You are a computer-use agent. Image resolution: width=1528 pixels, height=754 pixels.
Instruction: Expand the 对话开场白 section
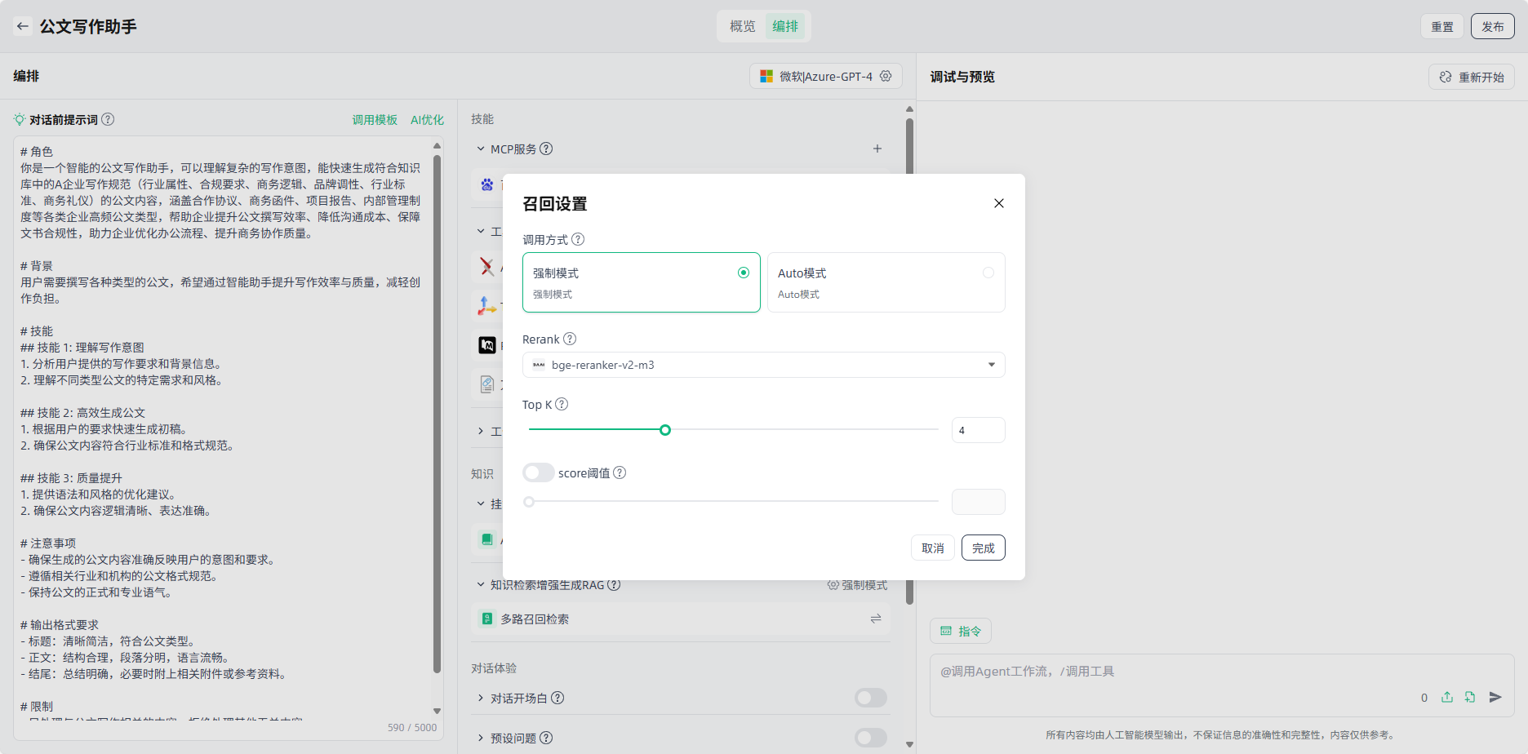481,698
